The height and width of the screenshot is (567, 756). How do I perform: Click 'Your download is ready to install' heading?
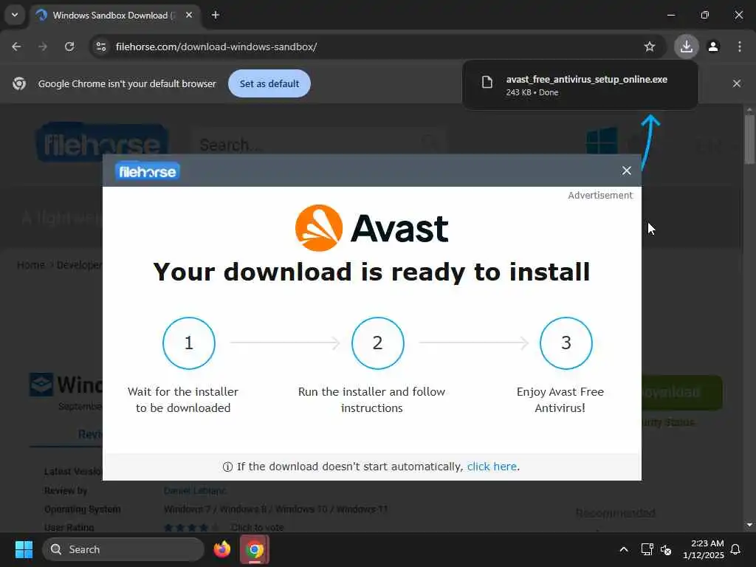[372, 272]
